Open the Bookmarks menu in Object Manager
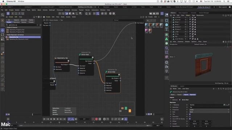The height and width of the screenshot is (130, 232). pyautogui.click(x=200, y=15)
